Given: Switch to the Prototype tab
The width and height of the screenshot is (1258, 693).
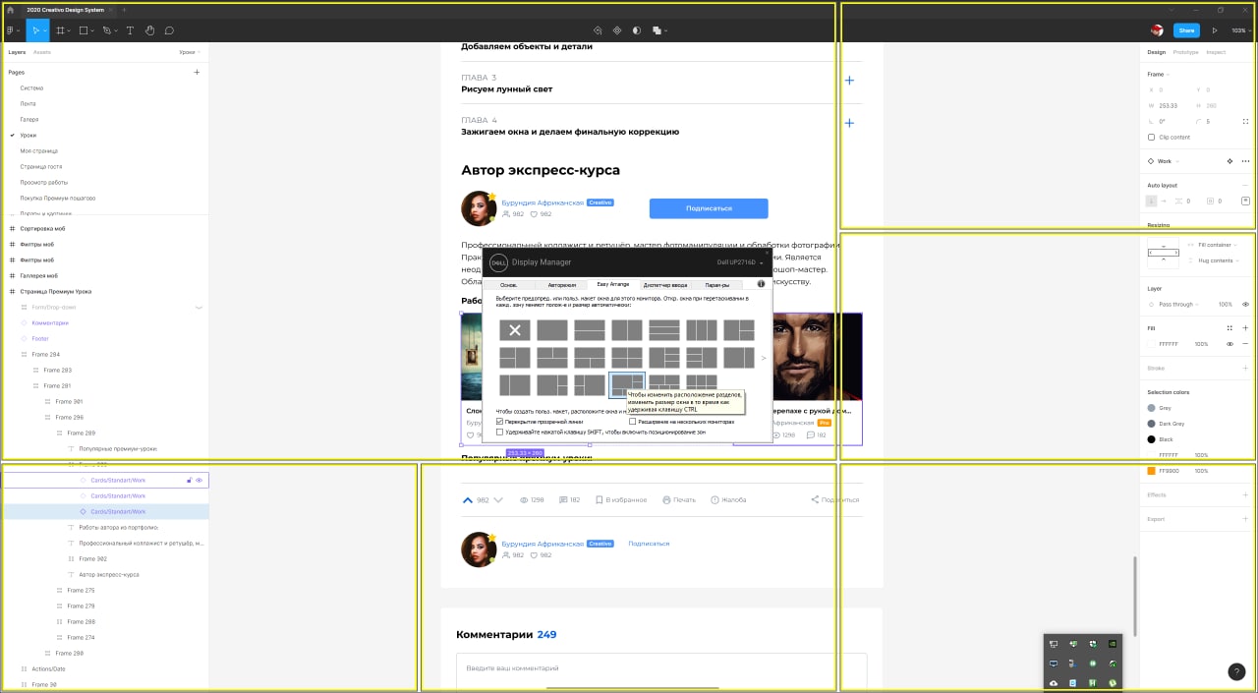Looking at the screenshot, I should click(1185, 52).
